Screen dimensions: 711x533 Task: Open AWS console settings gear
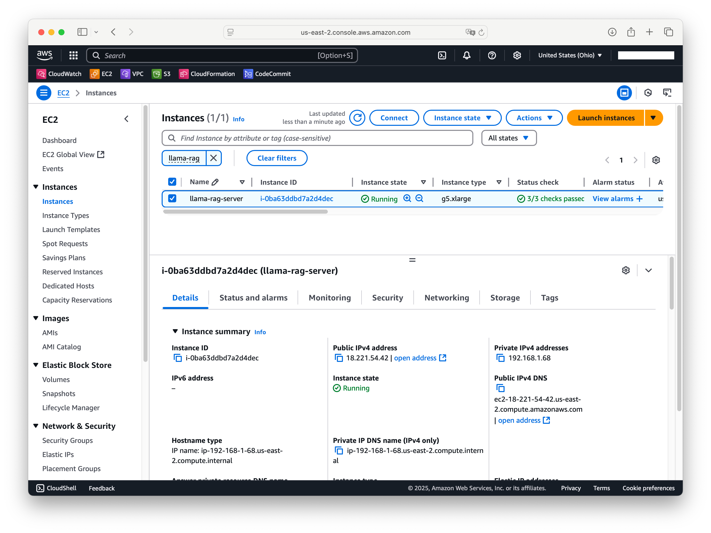tap(517, 55)
